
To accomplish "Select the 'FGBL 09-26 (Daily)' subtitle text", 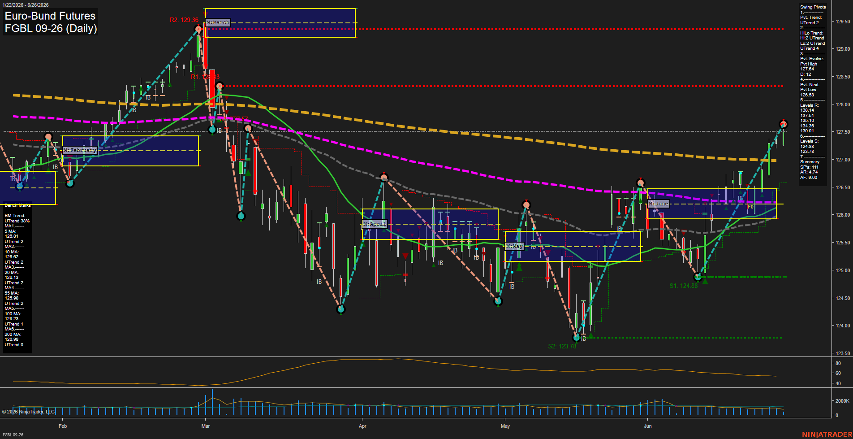I will [x=51, y=28].
